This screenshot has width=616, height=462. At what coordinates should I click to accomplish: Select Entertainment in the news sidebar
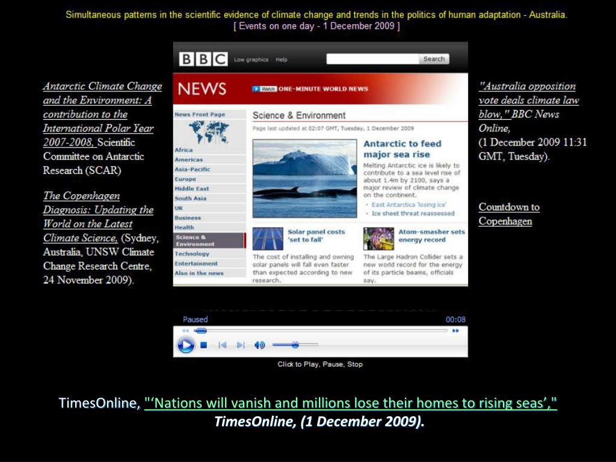pyautogui.click(x=196, y=263)
